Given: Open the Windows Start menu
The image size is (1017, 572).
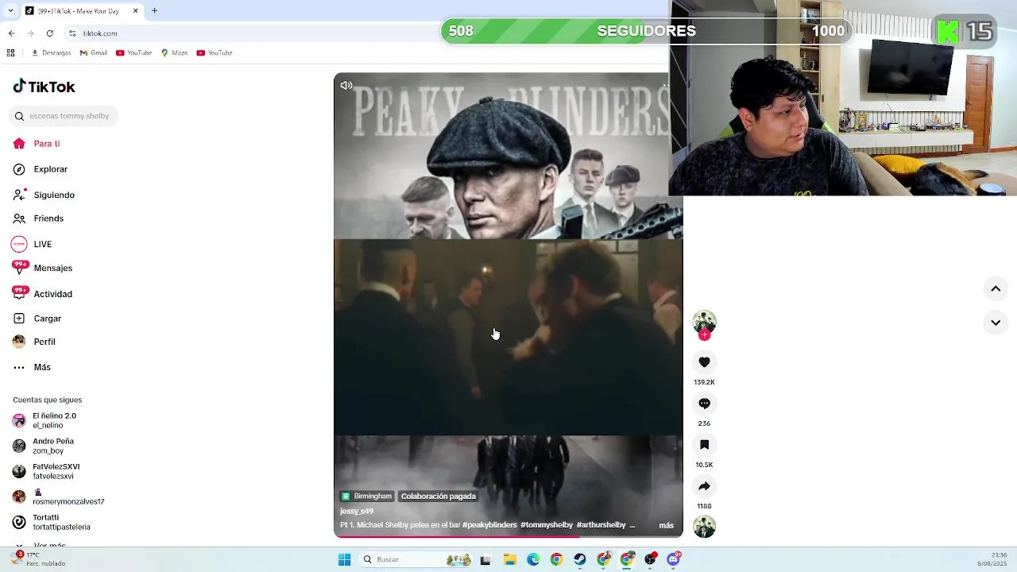Looking at the screenshot, I should 344,559.
